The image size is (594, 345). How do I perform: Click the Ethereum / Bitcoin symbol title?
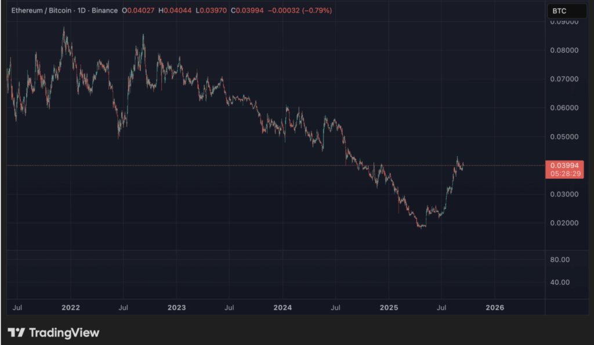(x=41, y=10)
